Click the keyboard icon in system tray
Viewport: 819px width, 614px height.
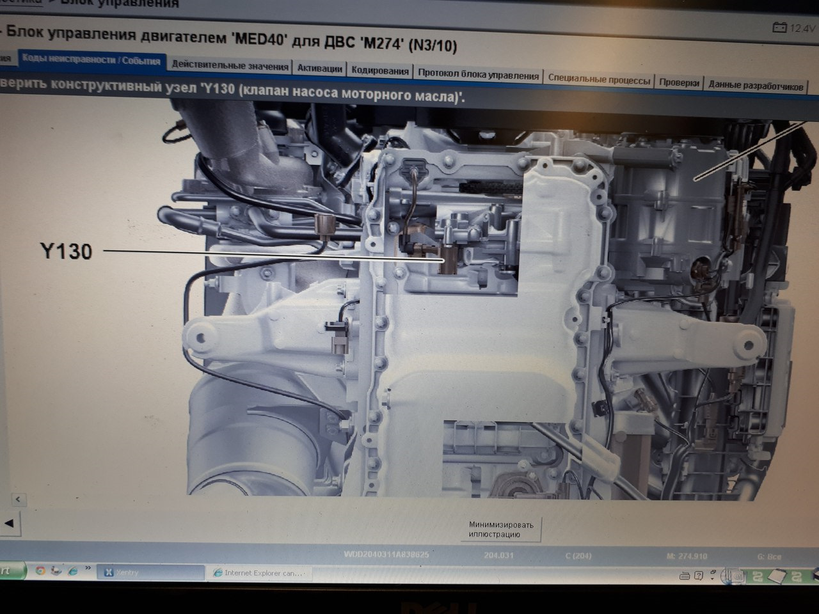tap(685, 576)
